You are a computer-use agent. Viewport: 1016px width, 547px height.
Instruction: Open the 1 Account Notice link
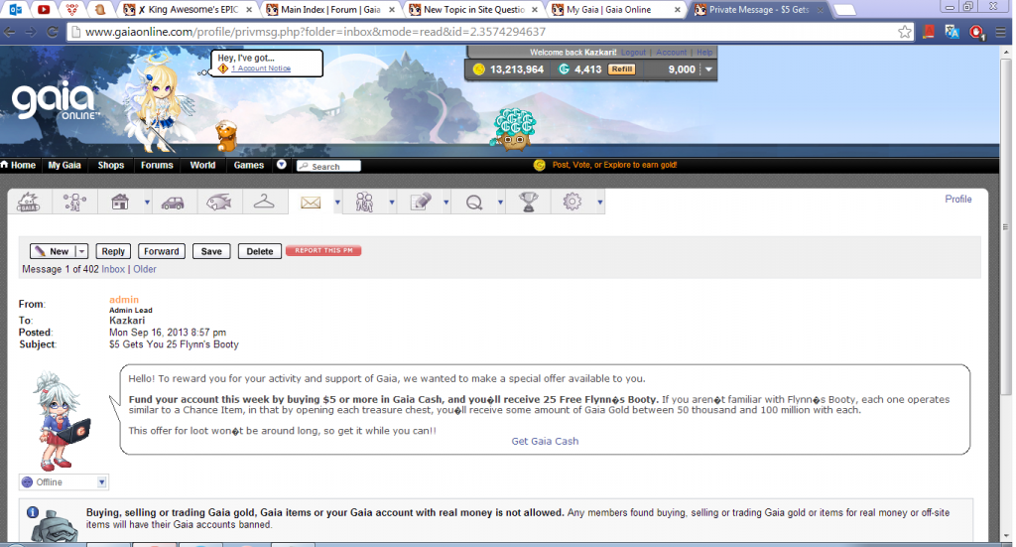[x=261, y=68]
